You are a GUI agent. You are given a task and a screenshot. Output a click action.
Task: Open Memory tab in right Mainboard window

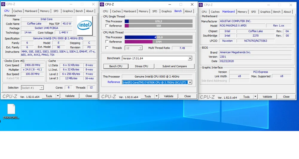[242, 12]
